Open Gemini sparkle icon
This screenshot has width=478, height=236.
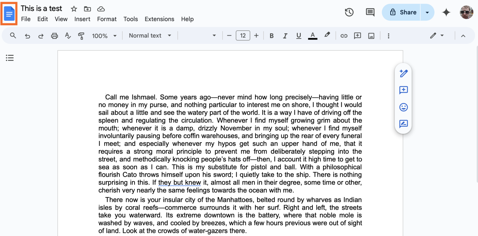446,12
